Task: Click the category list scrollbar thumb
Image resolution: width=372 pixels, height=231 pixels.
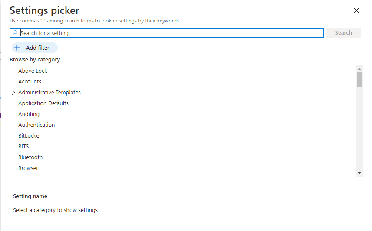Action: (x=359, y=80)
